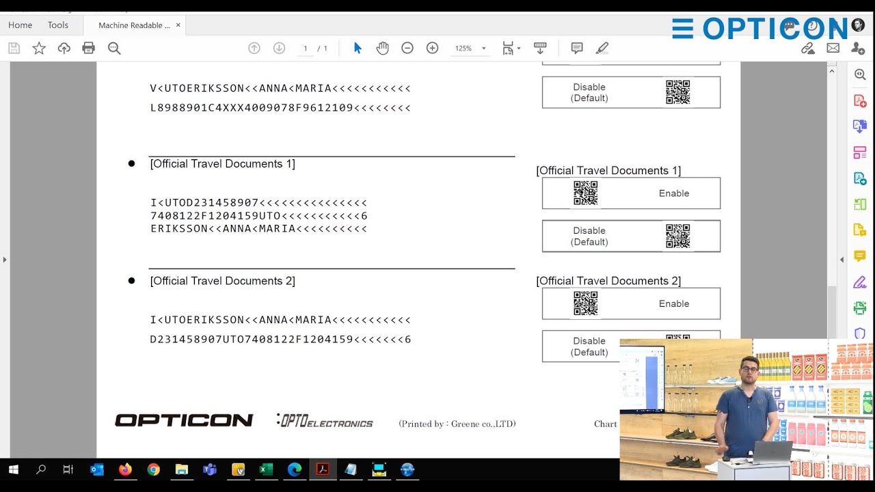The width and height of the screenshot is (875, 492).
Task: Click the line D231458907UTO7408122F1204159
Action: 280,340
